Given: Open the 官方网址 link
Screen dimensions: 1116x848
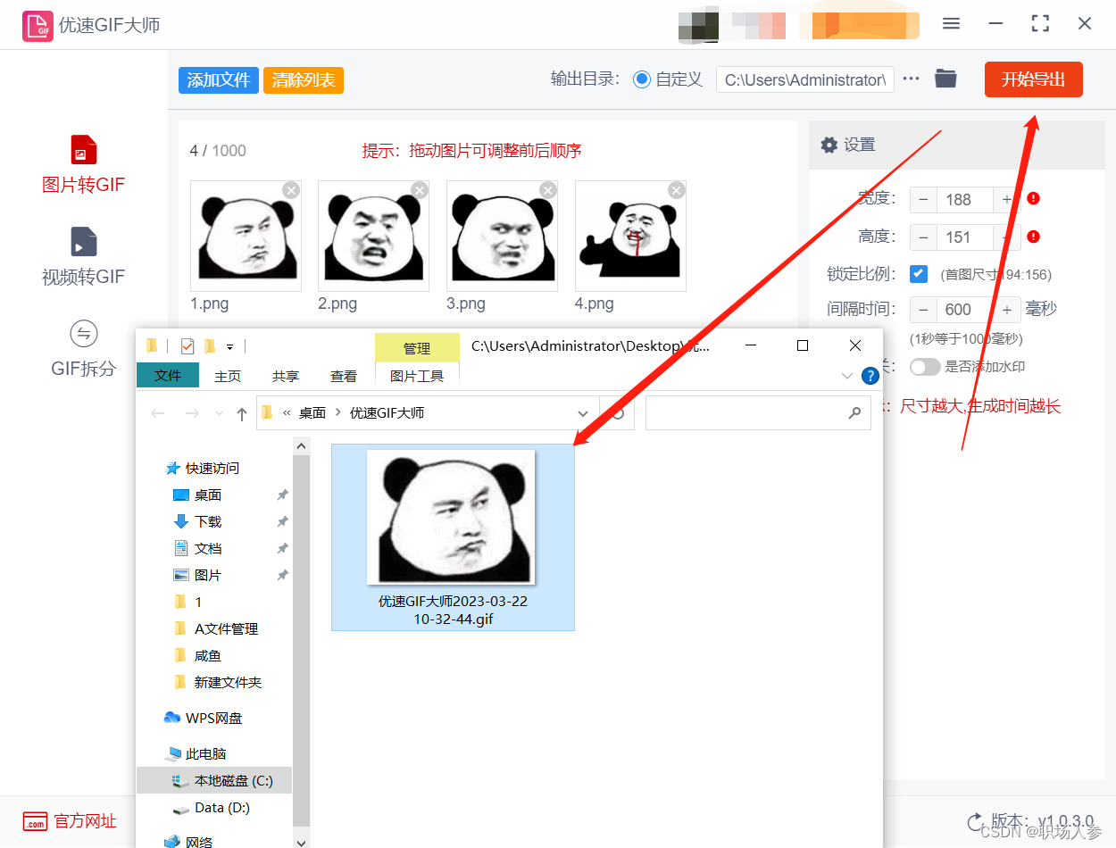Looking at the screenshot, I should pos(70,821).
